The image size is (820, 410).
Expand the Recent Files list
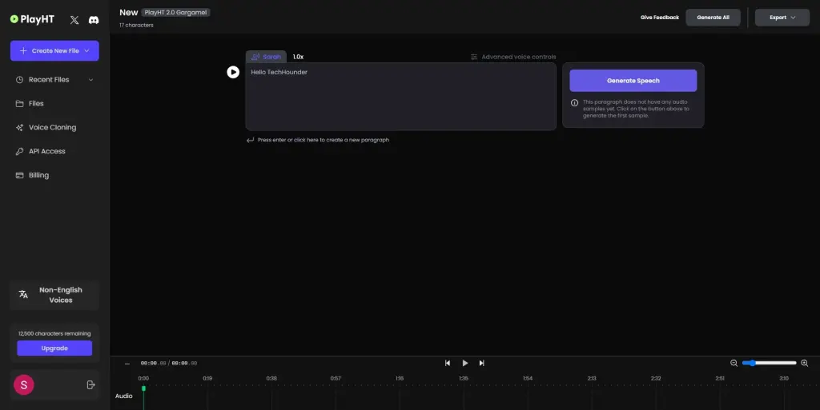[x=90, y=80]
